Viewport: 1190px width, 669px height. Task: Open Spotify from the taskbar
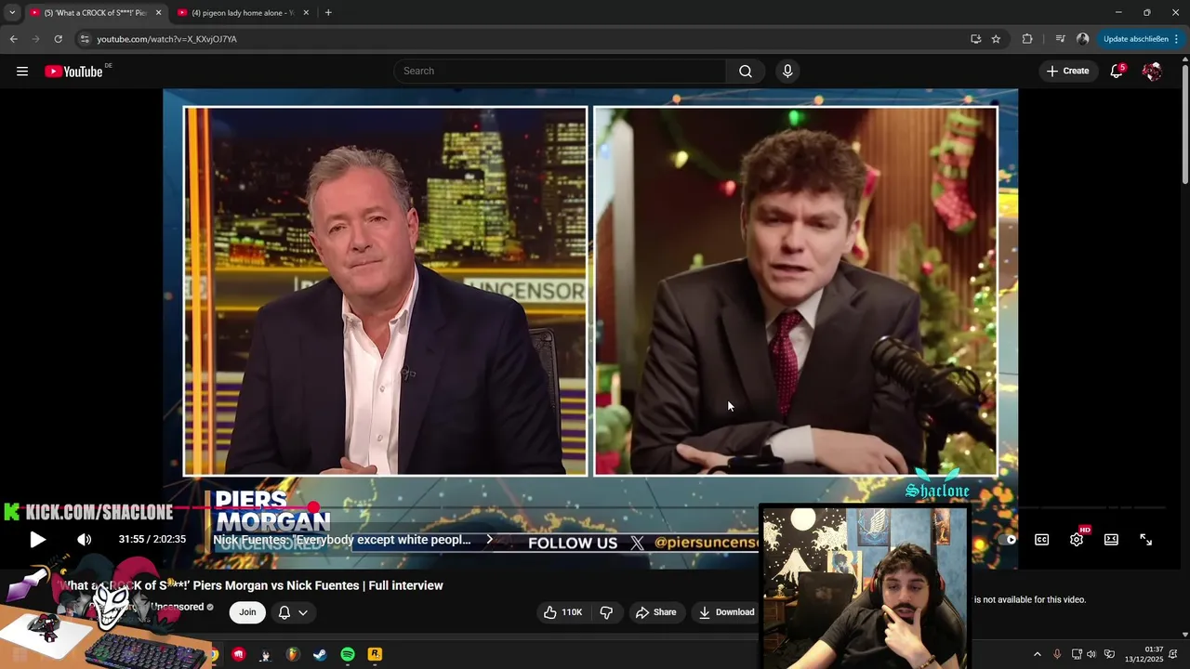[348, 654]
